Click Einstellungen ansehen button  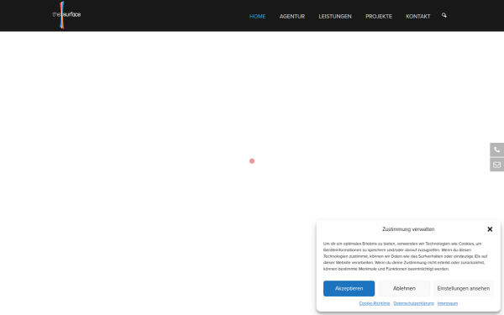tap(464, 289)
